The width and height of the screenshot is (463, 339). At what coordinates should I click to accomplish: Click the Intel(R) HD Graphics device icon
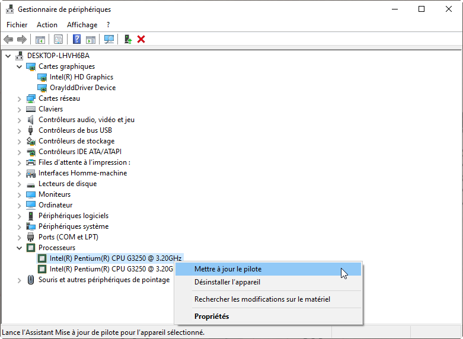pyautogui.click(x=42, y=77)
